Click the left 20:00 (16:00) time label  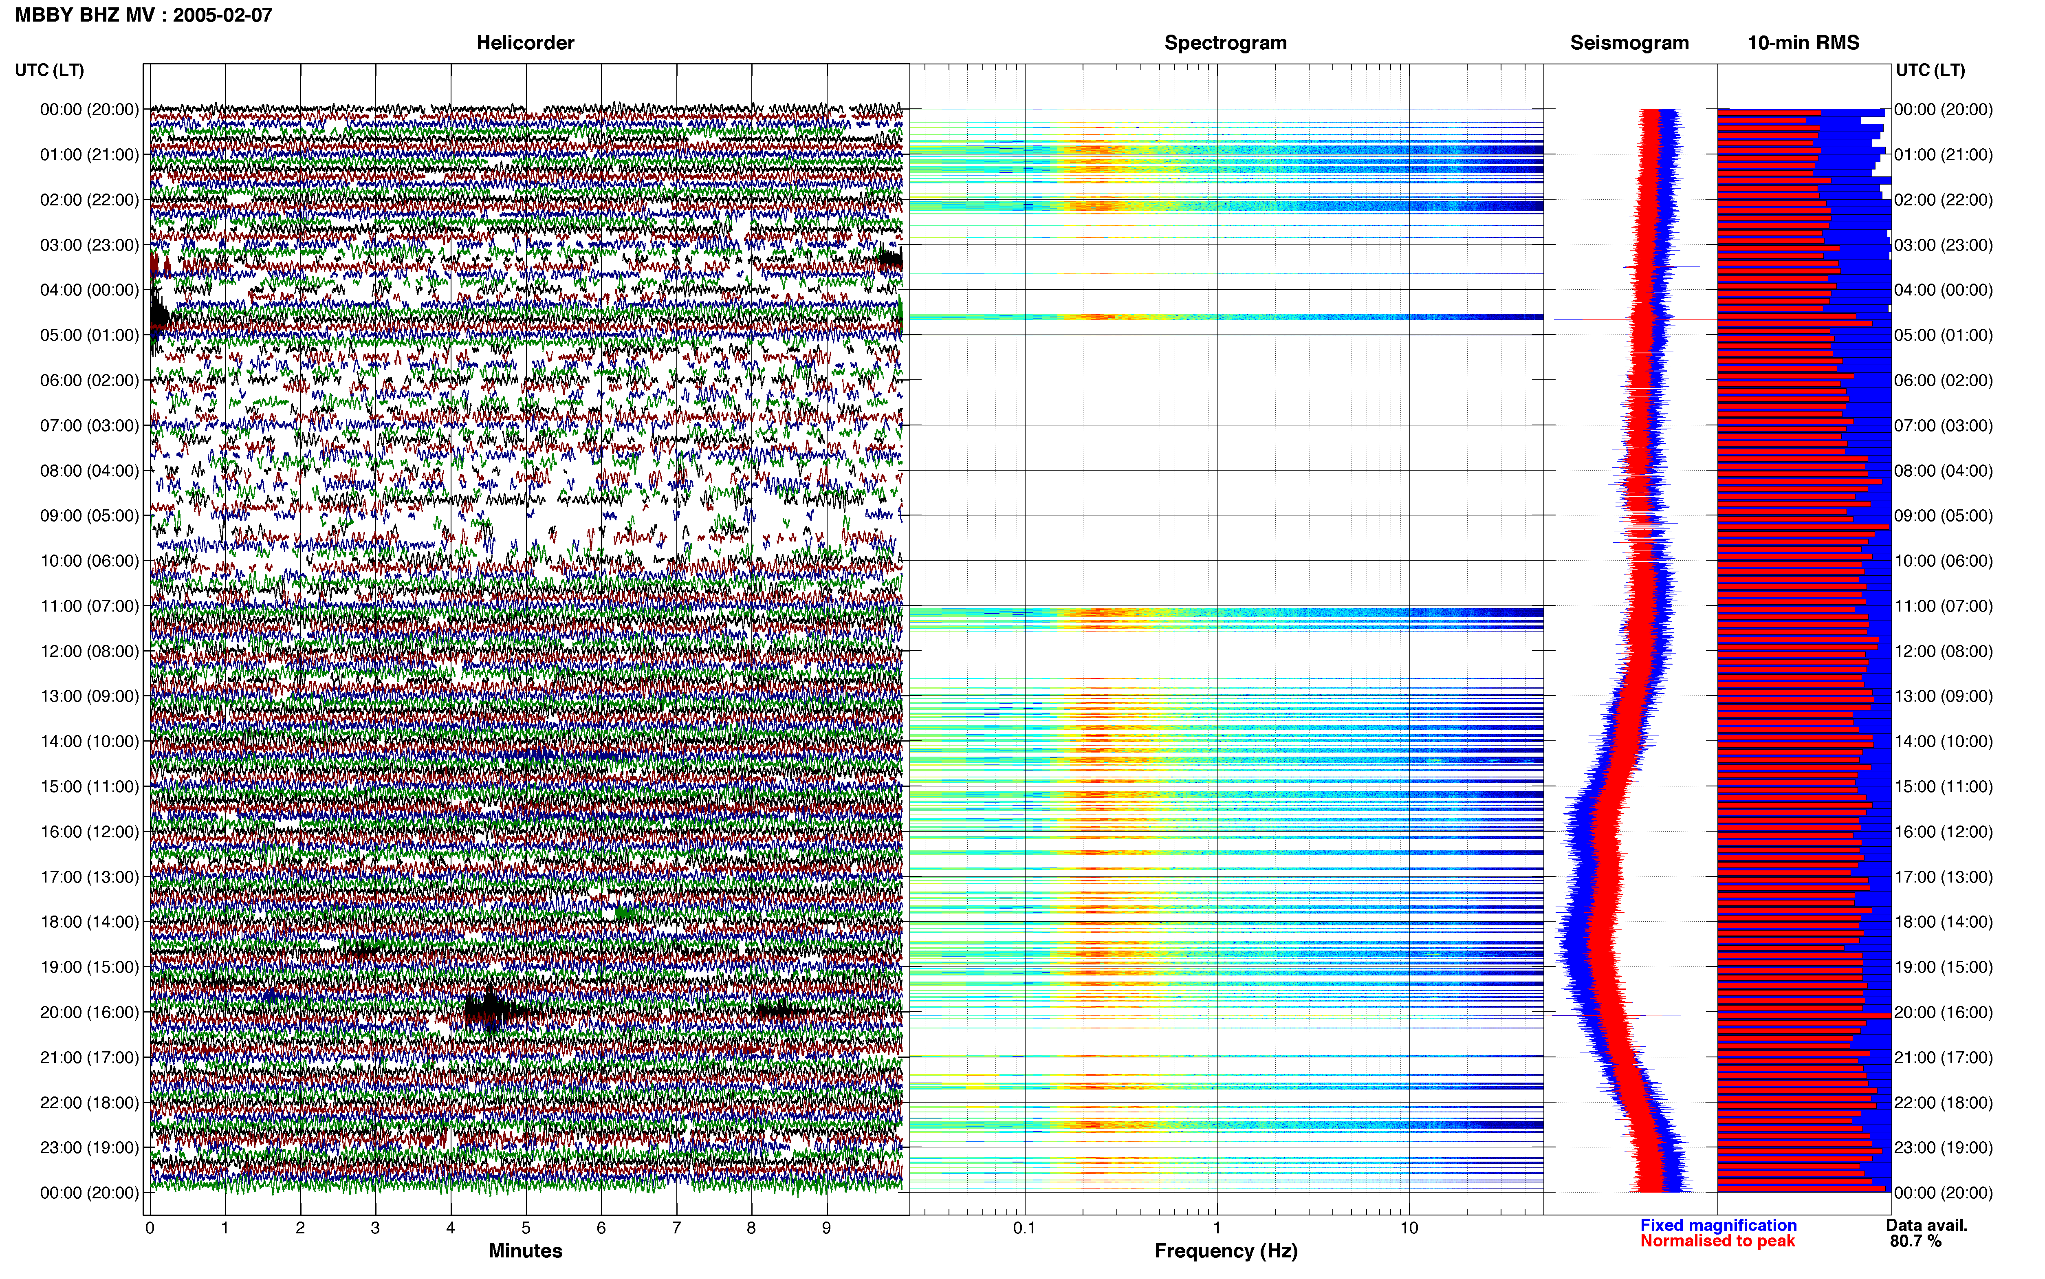(x=90, y=1012)
